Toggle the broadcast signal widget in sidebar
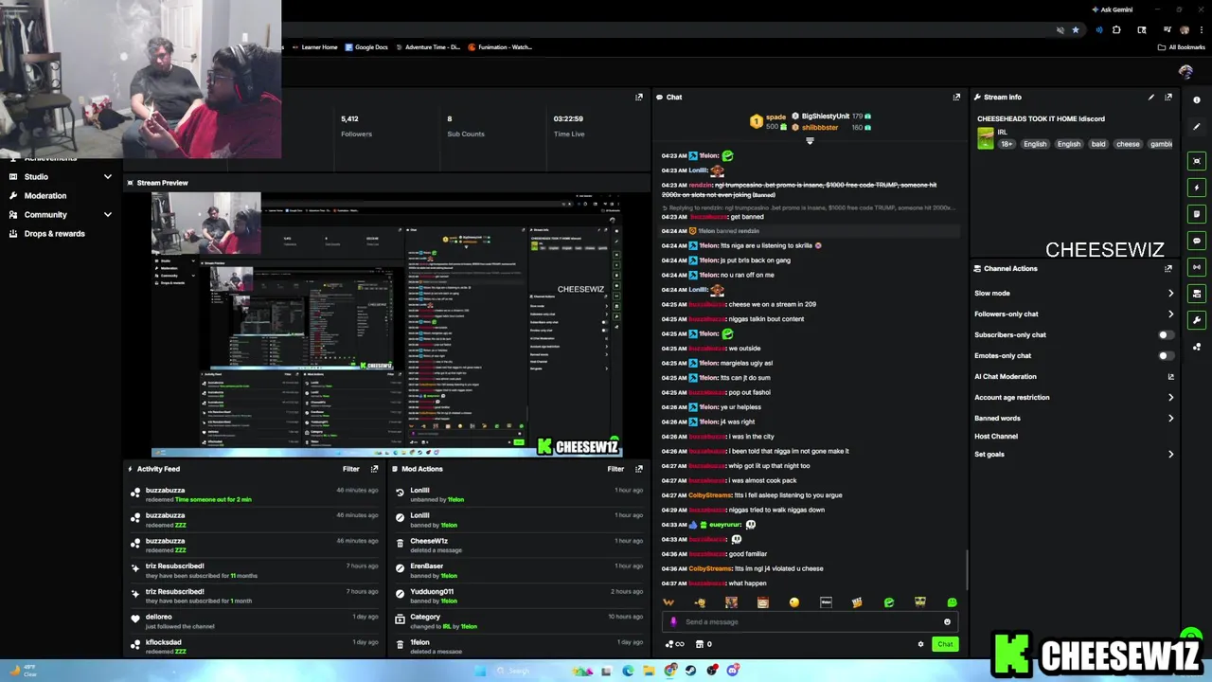Viewport: 1212px width, 682px height. pyautogui.click(x=1197, y=267)
